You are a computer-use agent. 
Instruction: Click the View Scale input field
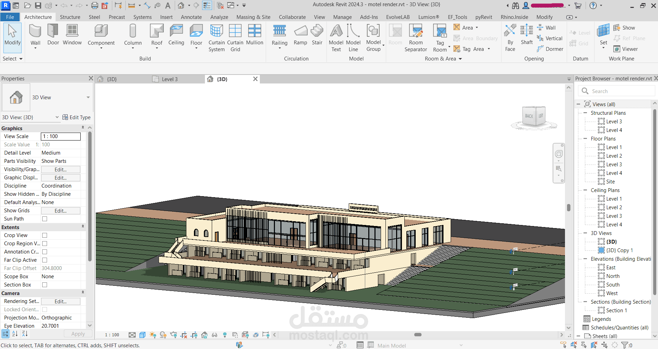61,136
